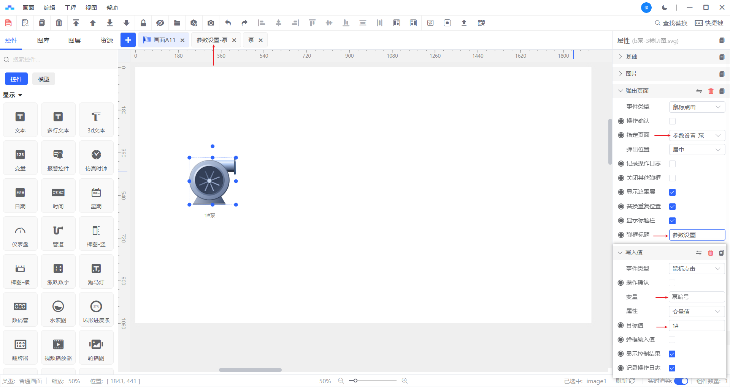Image resolution: width=730 pixels, height=387 pixels.
Task: Click the camera screenshot icon
Action: coord(211,23)
